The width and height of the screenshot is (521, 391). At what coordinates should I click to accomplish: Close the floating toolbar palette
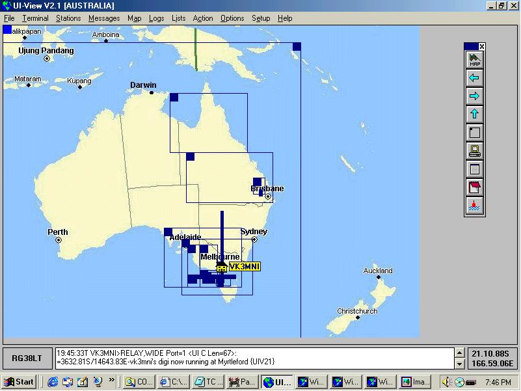click(x=482, y=46)
